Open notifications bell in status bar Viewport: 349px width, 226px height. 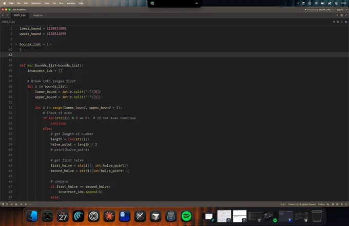(346, 204)
